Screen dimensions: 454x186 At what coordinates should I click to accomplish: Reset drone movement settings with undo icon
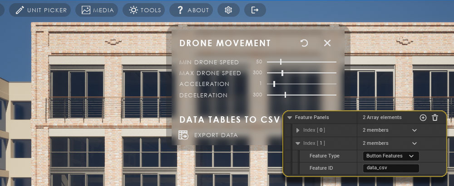coord(304,43)
